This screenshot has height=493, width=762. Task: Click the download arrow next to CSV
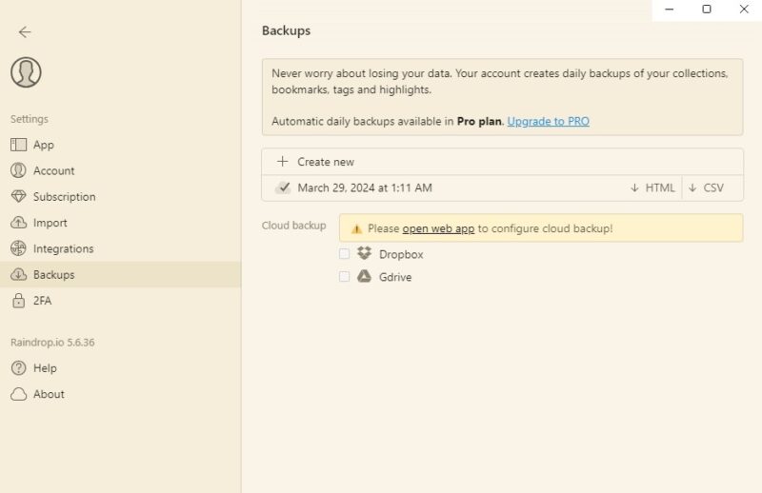[692, 188]
